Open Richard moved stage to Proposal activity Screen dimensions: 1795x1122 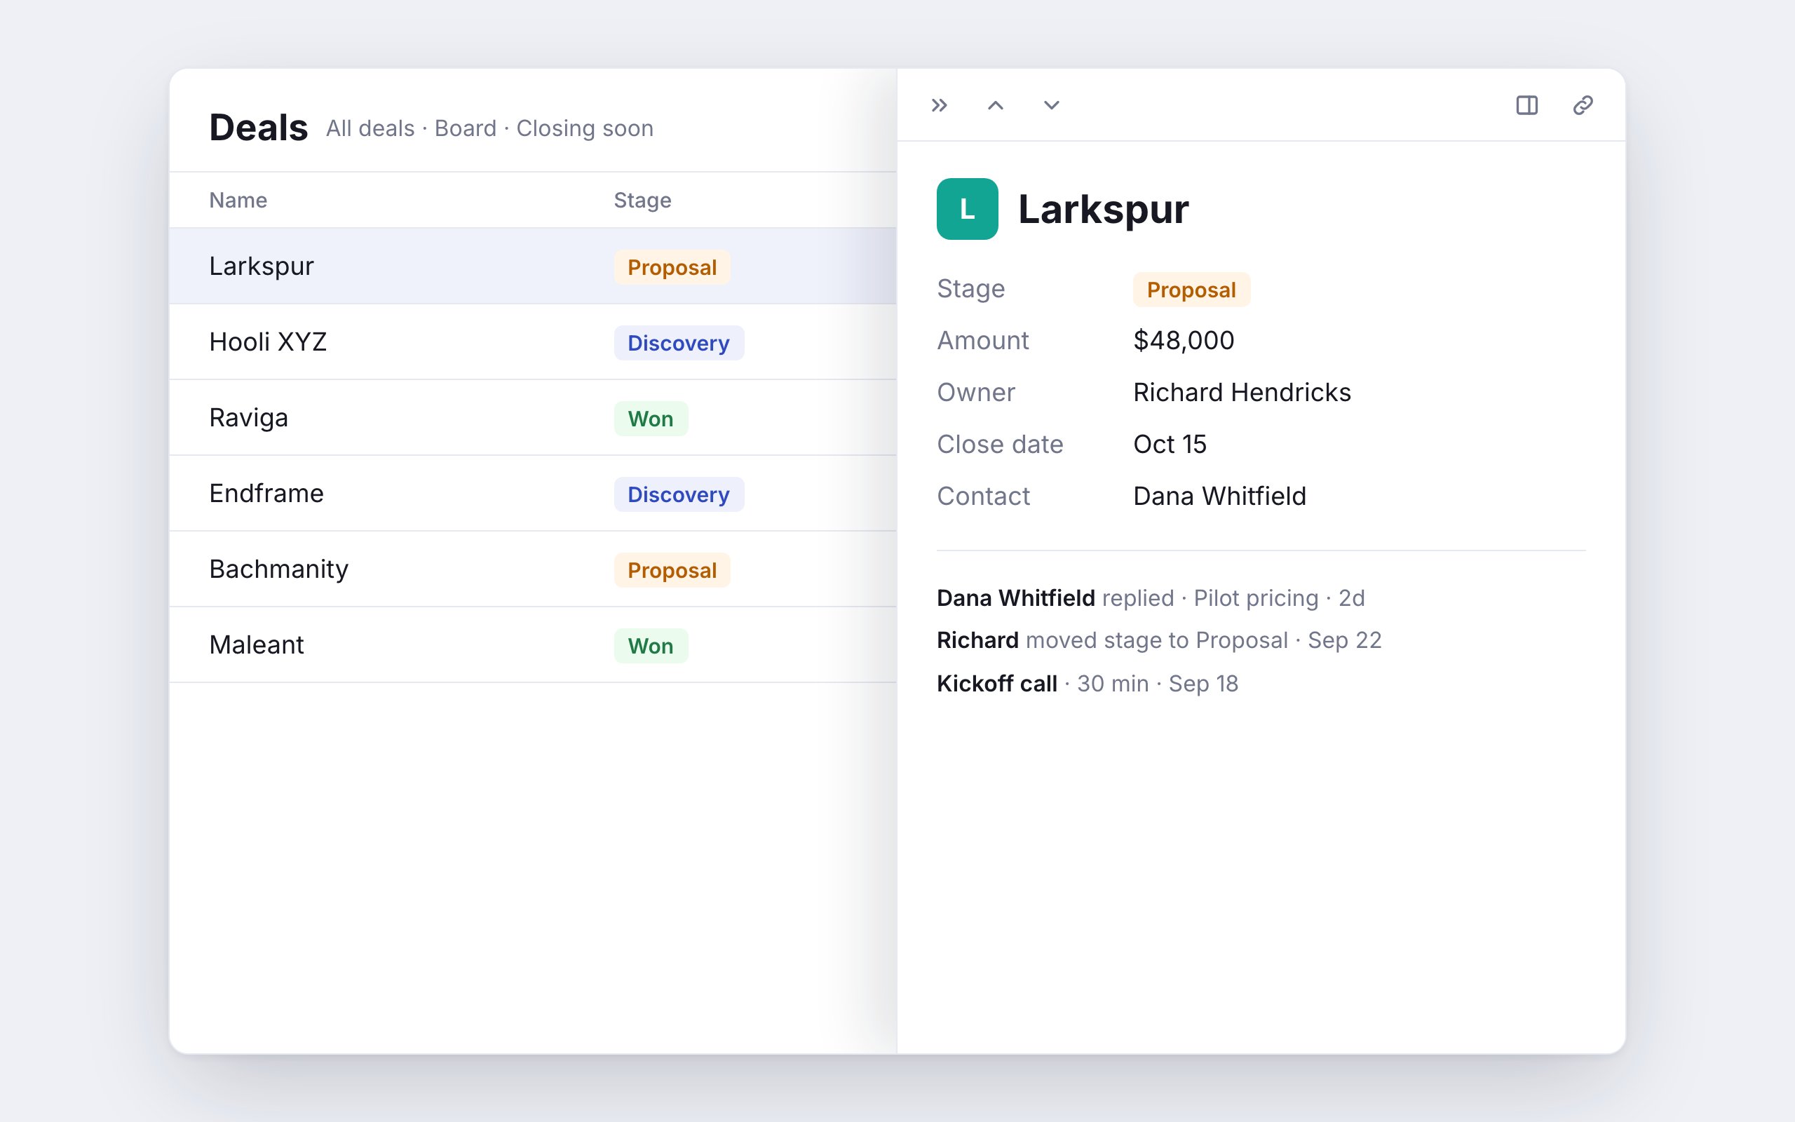1158,640
